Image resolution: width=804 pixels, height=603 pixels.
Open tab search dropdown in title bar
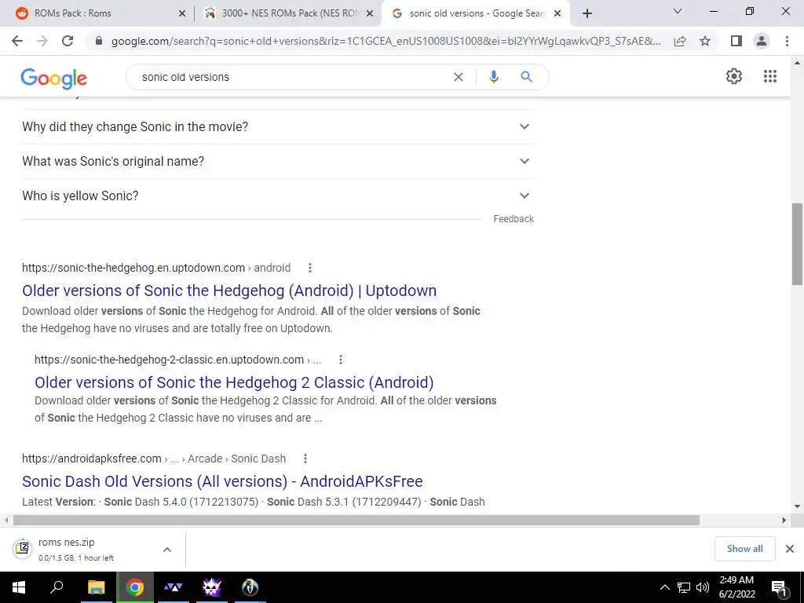[678, 11]
